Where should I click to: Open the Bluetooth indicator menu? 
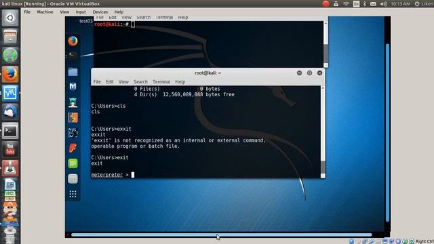coord(365,4)
